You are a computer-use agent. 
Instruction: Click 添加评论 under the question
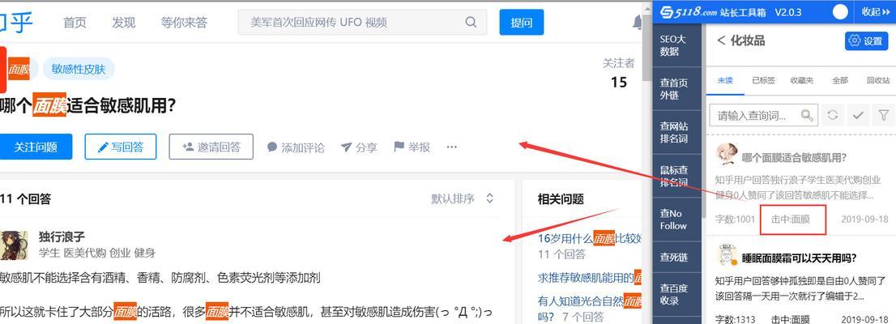296,147
